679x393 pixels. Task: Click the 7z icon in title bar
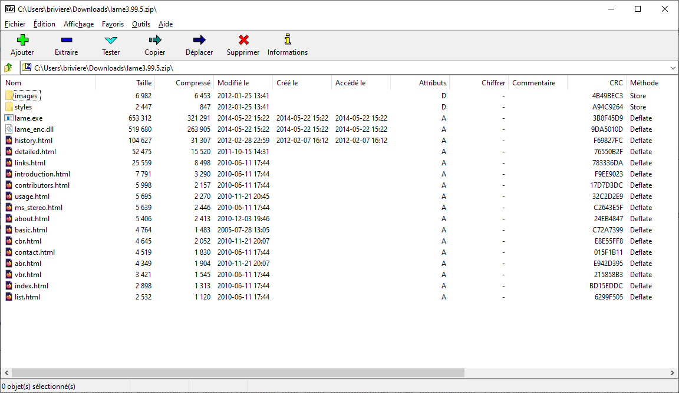(x=9, y=9)
